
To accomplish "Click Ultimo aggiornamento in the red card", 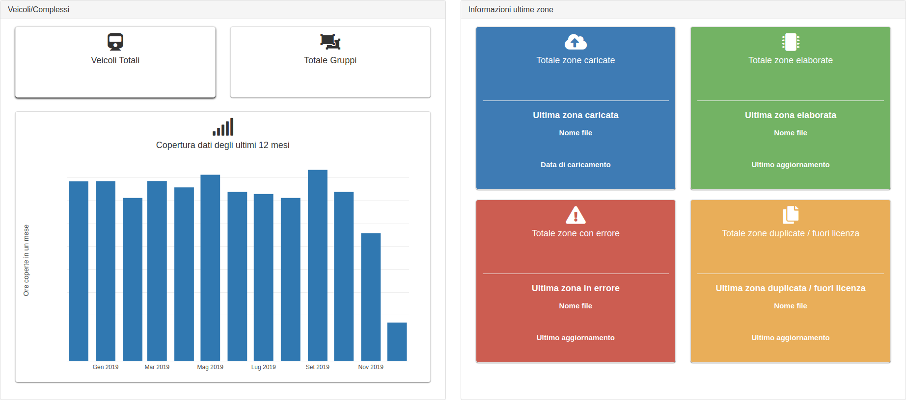I will tap(576, 338).
